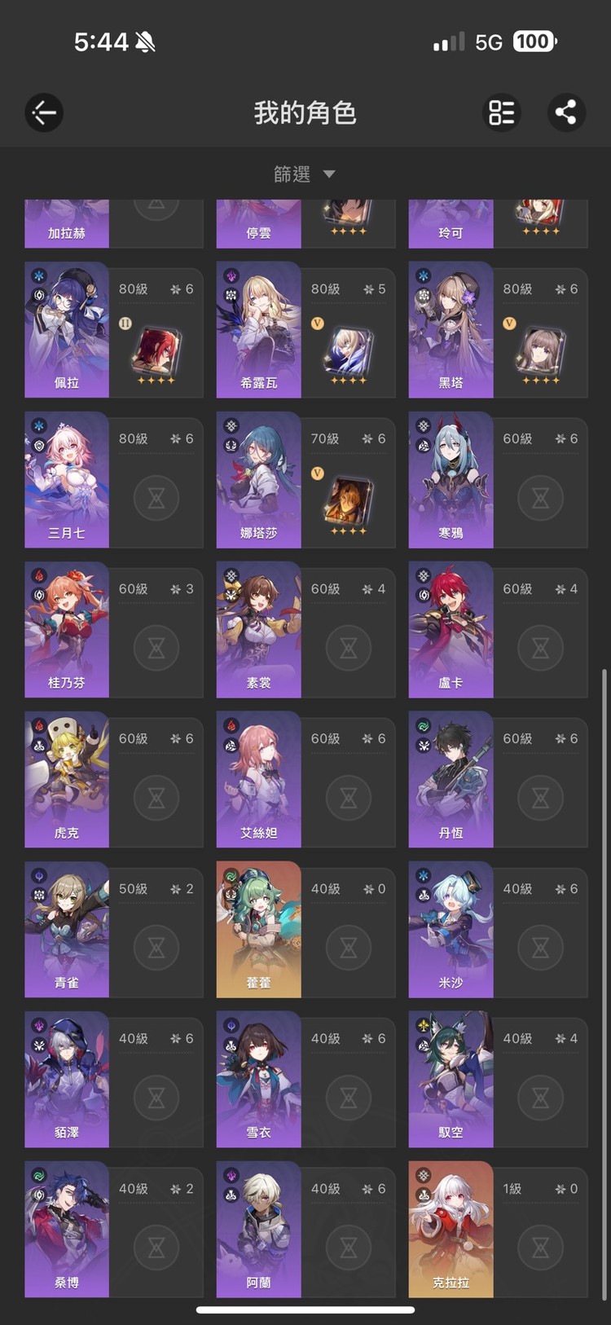This screenshot has width=611, height=1325.
Task: Open 佩拉's equipped light cone icon
Action: pyautogui.click(x=156, y=351)
